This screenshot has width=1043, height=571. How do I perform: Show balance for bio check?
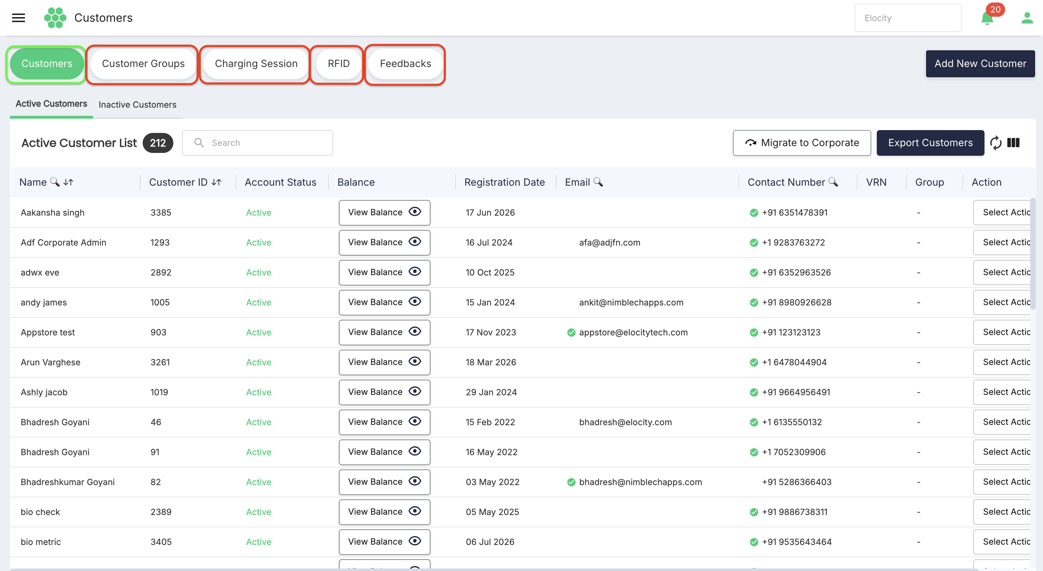click(384, 512)
